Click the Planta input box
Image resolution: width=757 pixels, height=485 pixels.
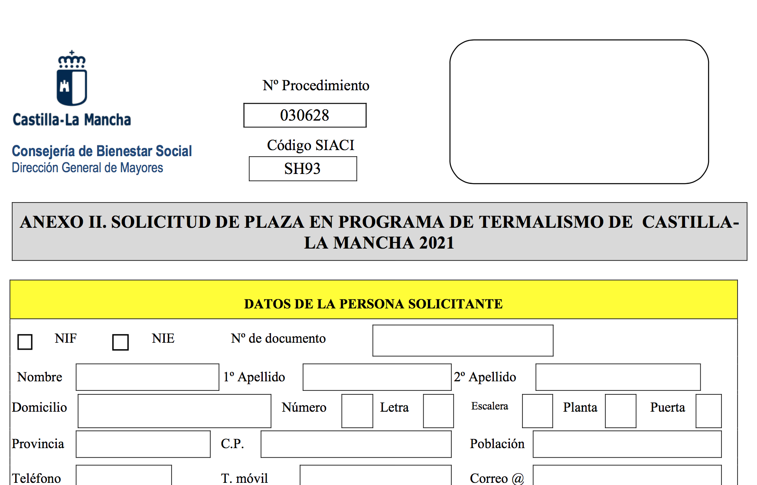620,411
